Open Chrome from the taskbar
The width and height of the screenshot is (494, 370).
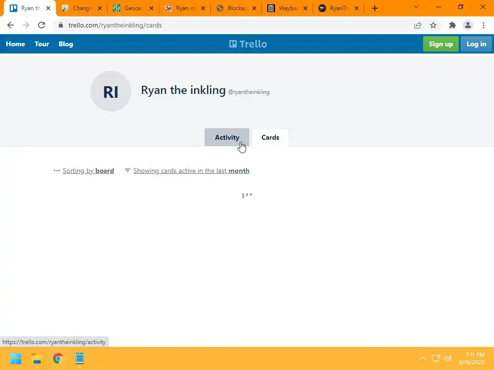click(58, 358)
